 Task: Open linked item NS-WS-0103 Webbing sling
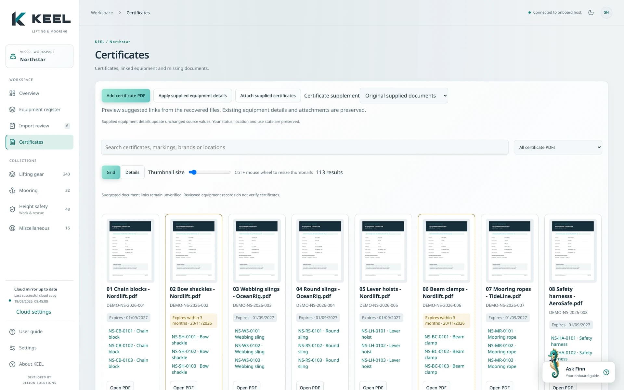click(x=250, y=363)
